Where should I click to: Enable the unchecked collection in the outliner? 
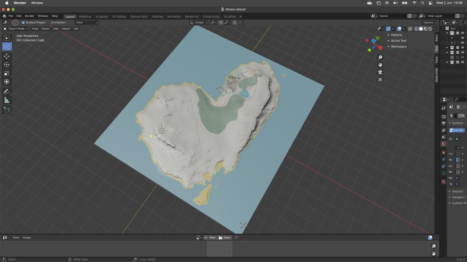click(x=457, y=57)
